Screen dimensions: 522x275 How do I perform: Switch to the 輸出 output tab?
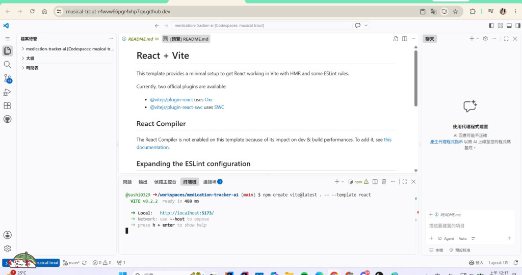tap(143, 182)
